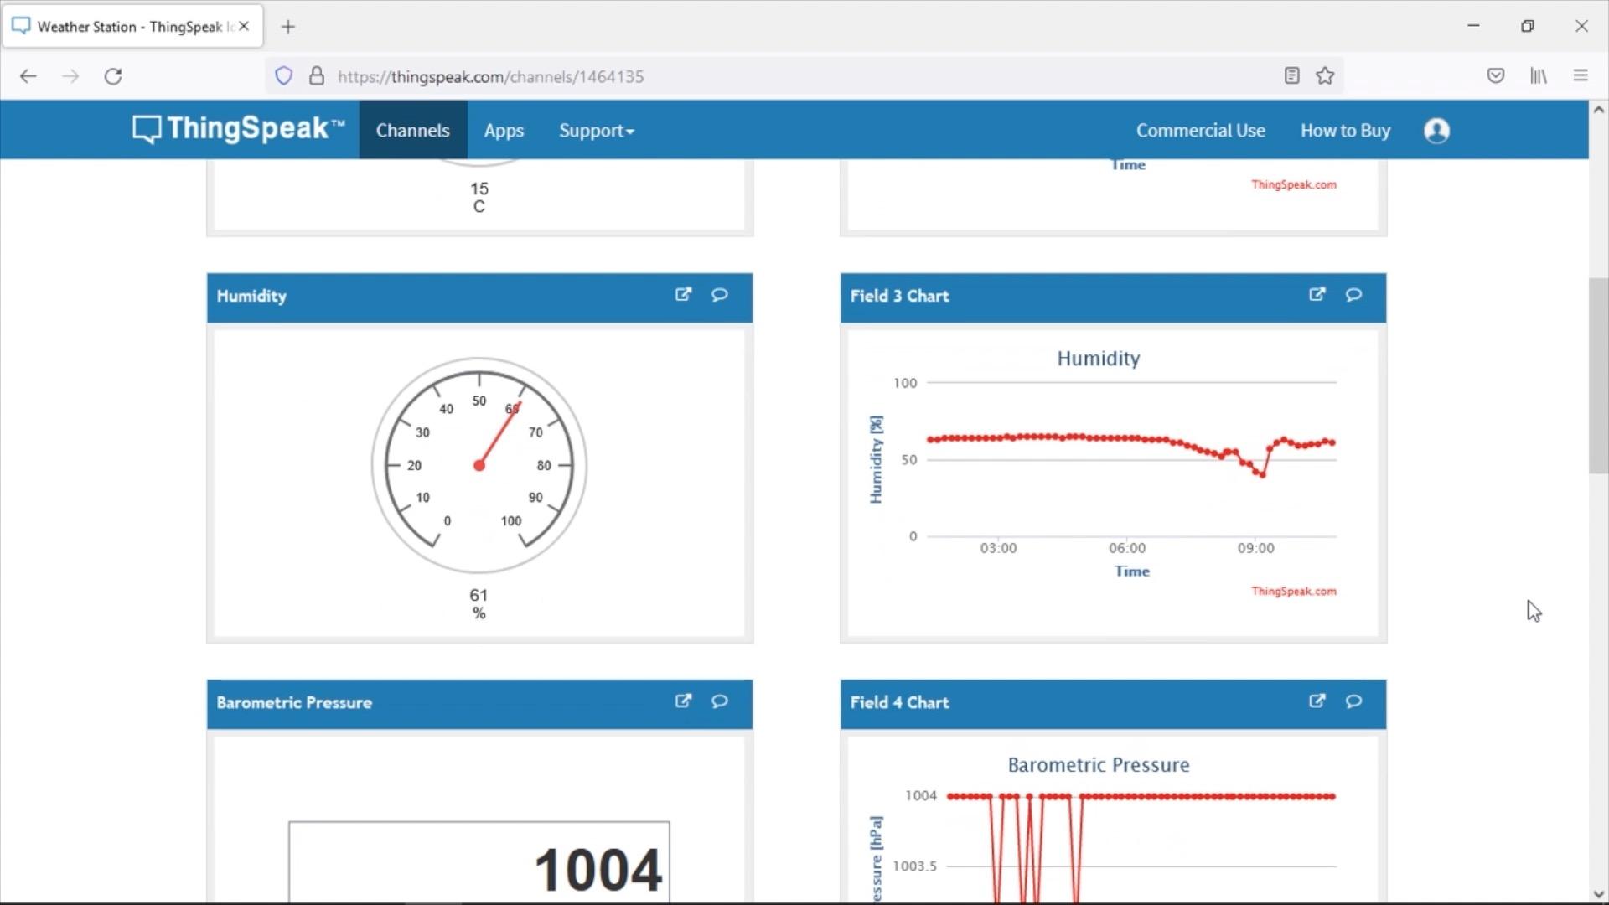Image resolution: width=1609 pixels, height=905 pixels.
Task: Click the ThingSpeak logo to go home
Action: 236,129
